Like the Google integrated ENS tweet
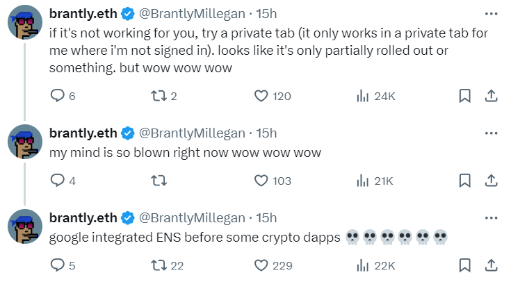This screenshot has height=282, width=511. click(261, 265)
